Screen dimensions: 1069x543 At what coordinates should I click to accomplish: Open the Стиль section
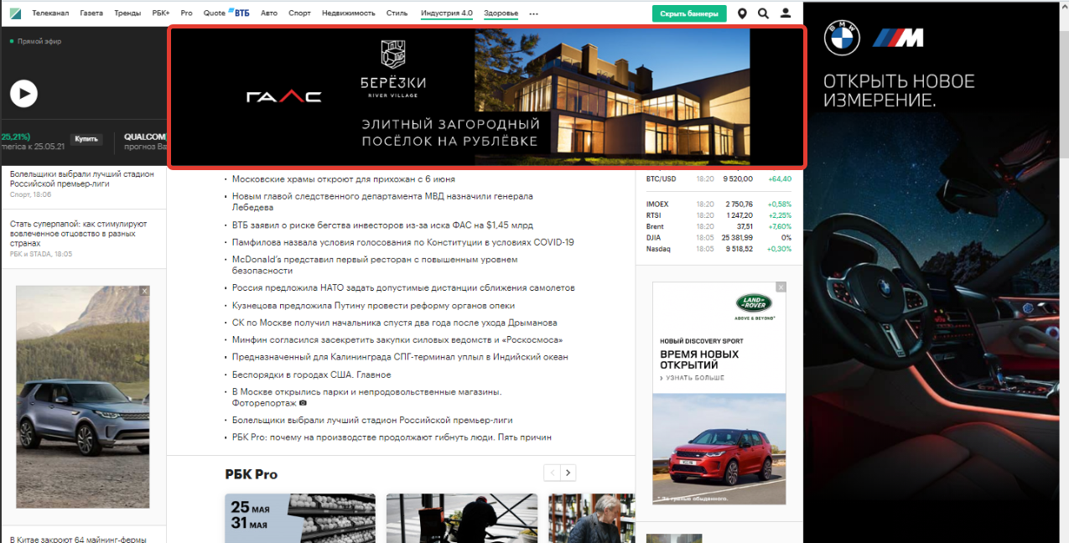click(x=397, y=13)
